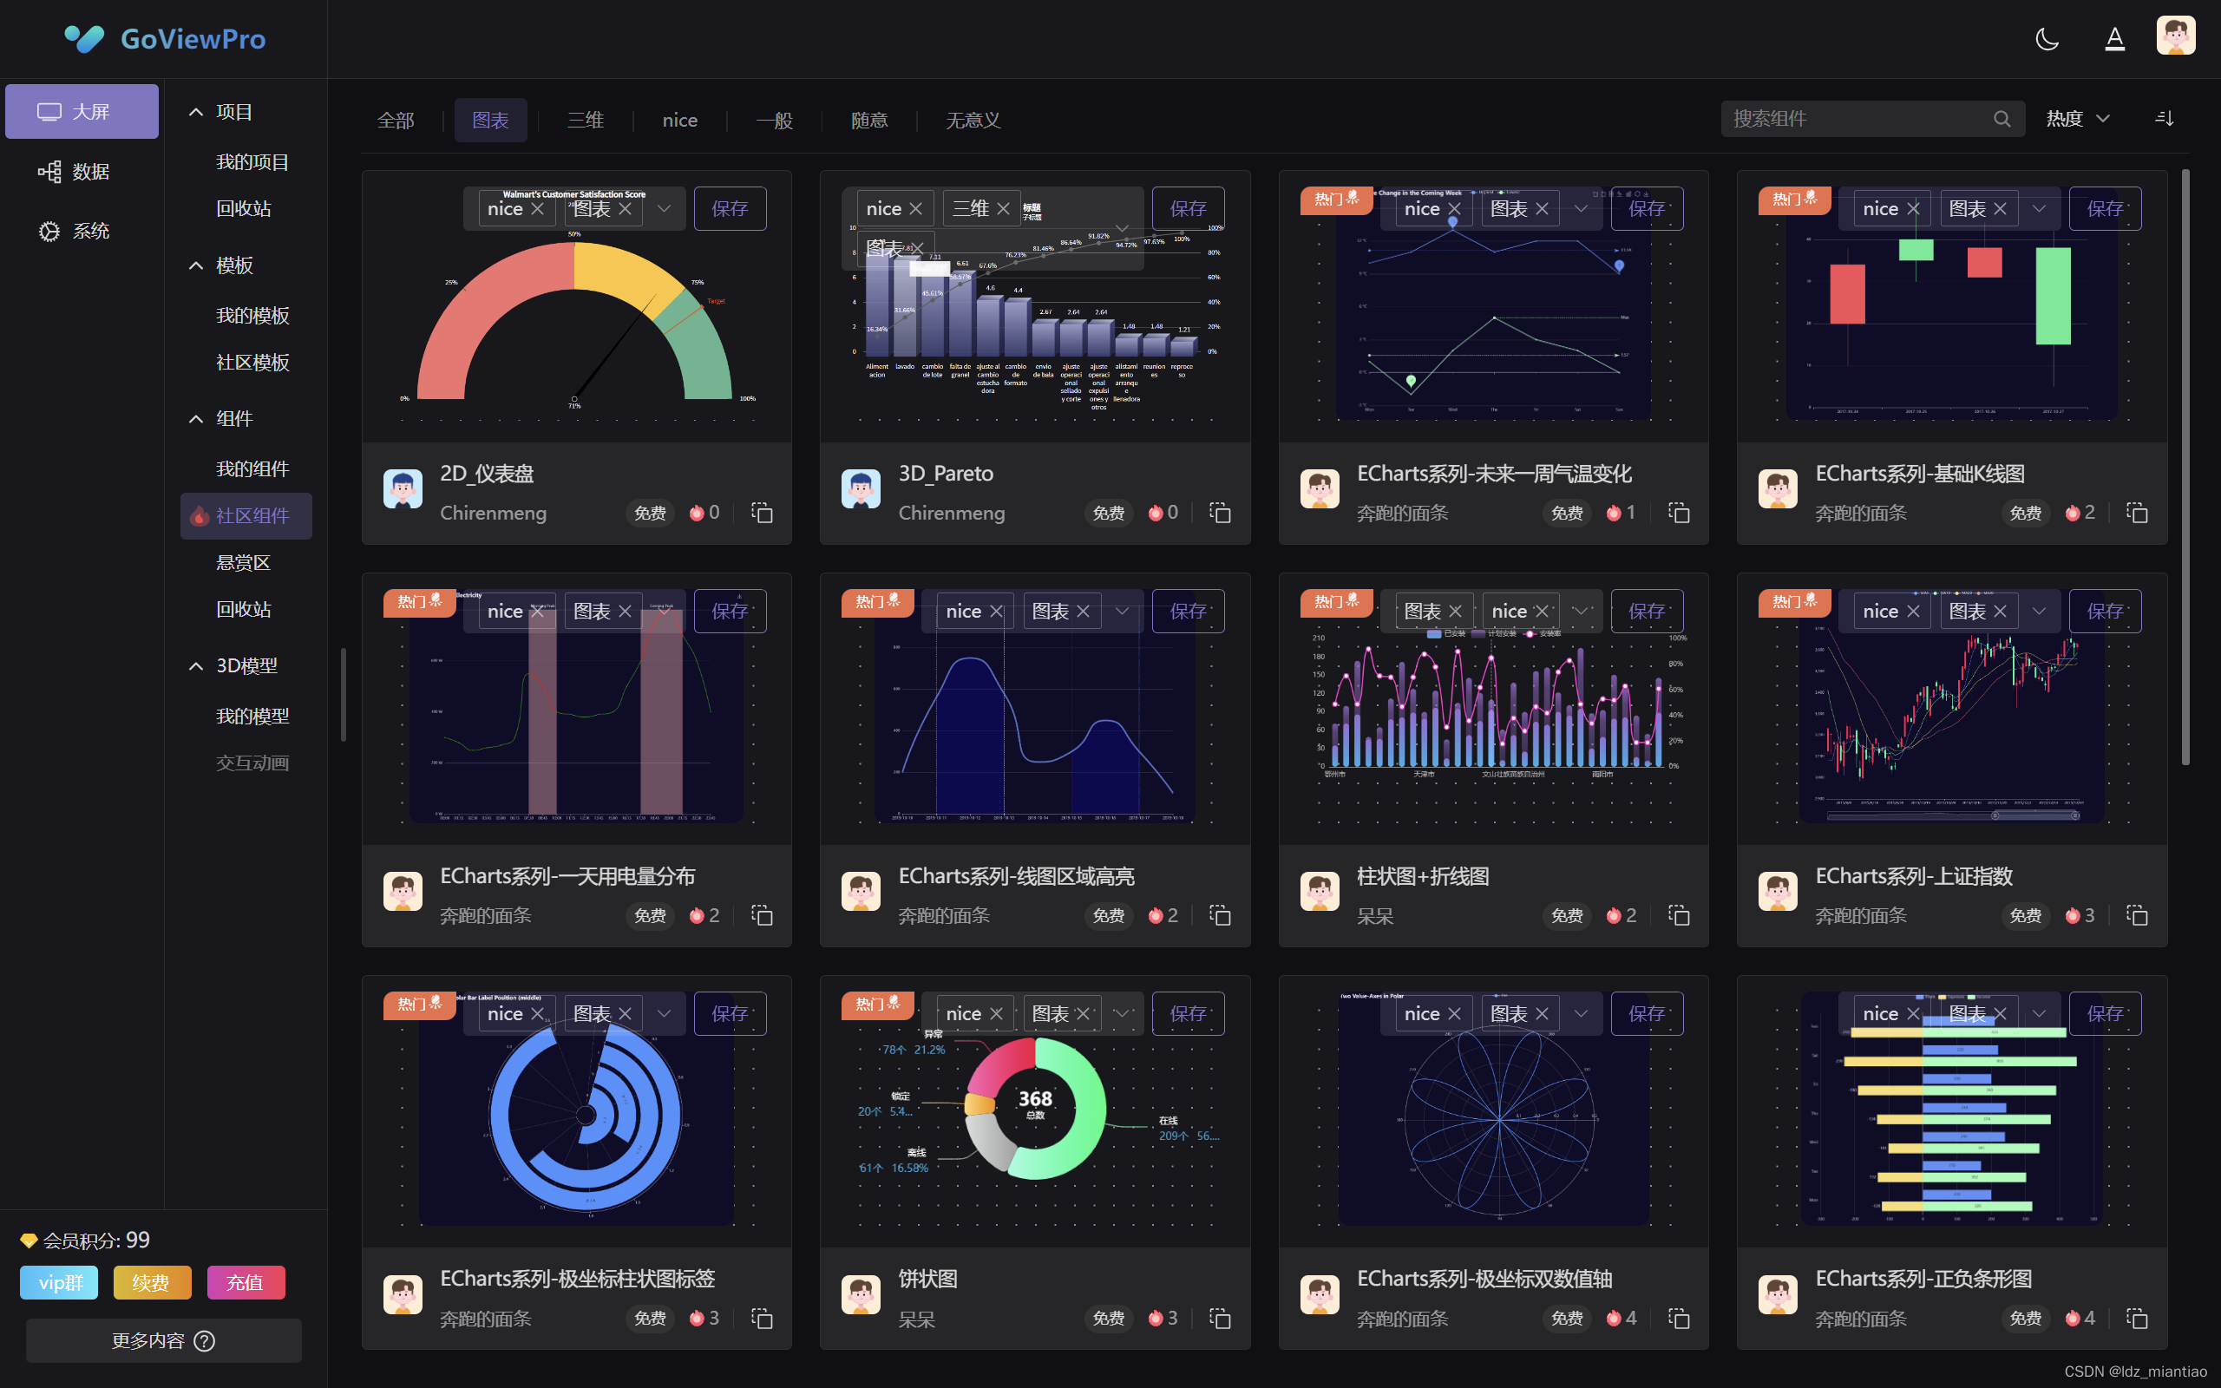Click the font size 'A' icon in top bar
This screenshot has width=2221, height=1388.
[x=2113, y=38]
